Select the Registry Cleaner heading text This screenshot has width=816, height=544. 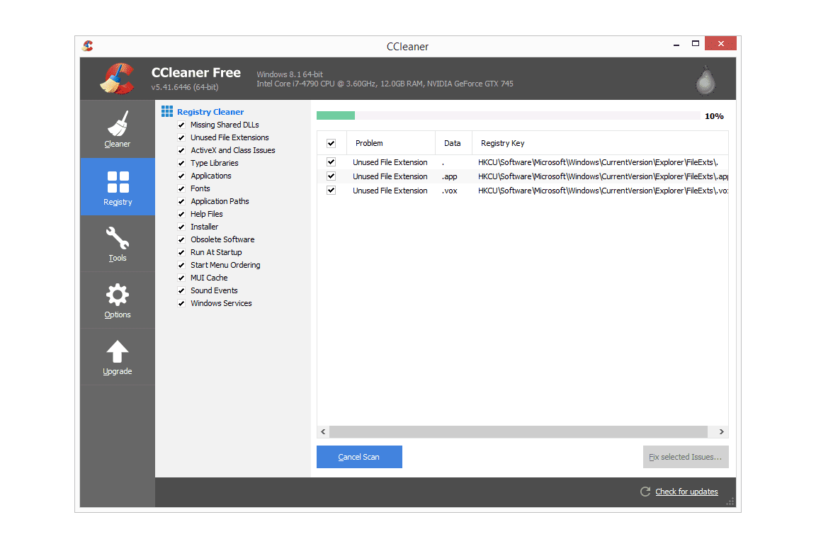click(210, 112)
